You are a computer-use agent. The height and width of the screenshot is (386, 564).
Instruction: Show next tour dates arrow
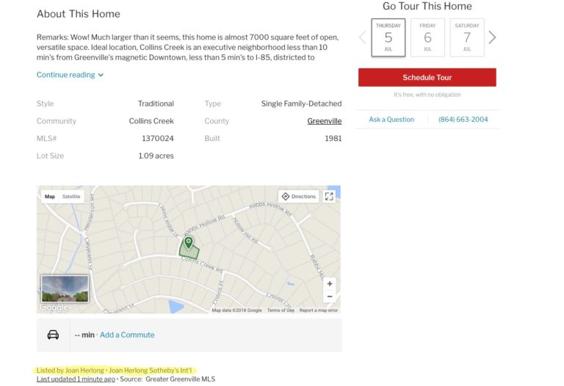click(x=492, y=37)
